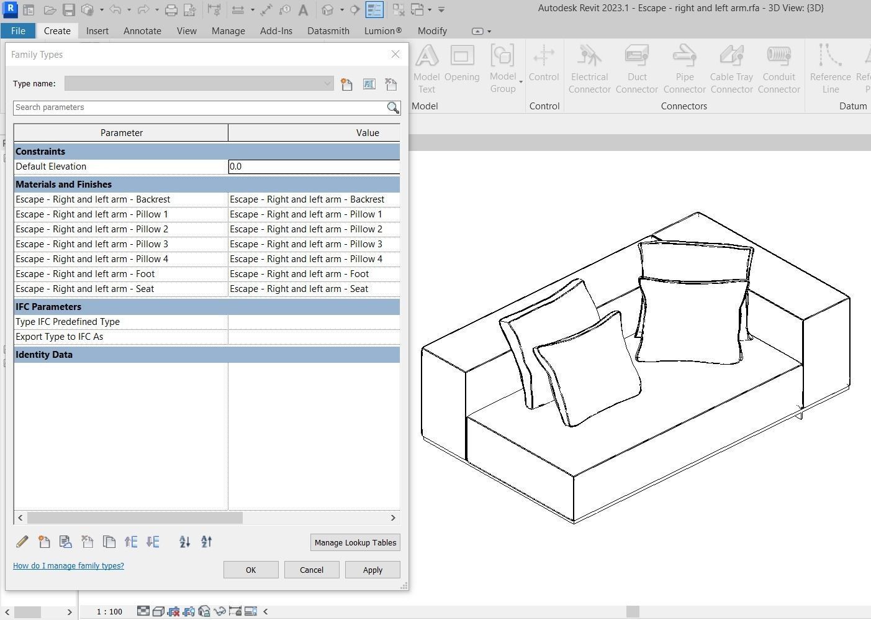
Task: Switch to the Manage ribbon tab
Action: (x=228, y=31)
